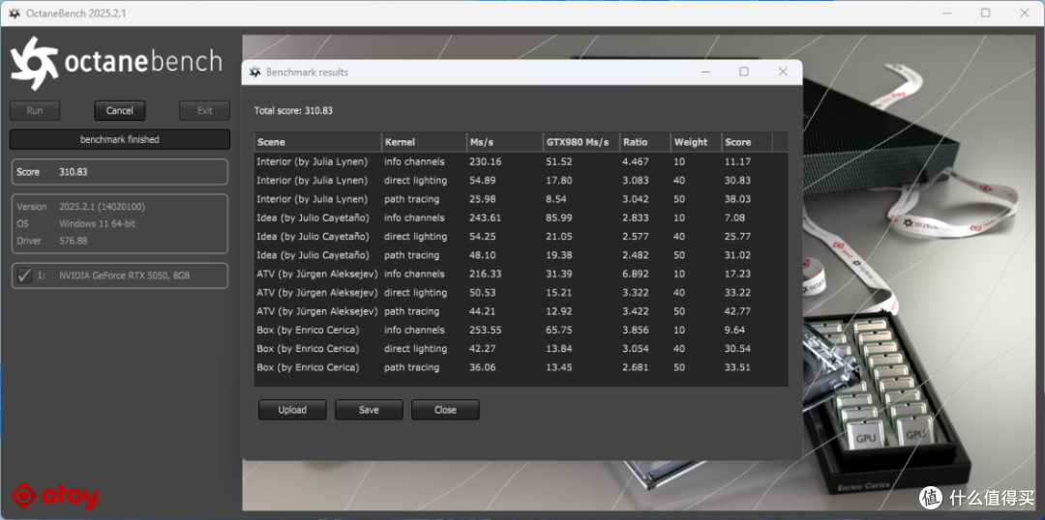Image resolution: width=1045 pixels, height=520 pixels.
Task: Click the Exit button
Action: 204,110
